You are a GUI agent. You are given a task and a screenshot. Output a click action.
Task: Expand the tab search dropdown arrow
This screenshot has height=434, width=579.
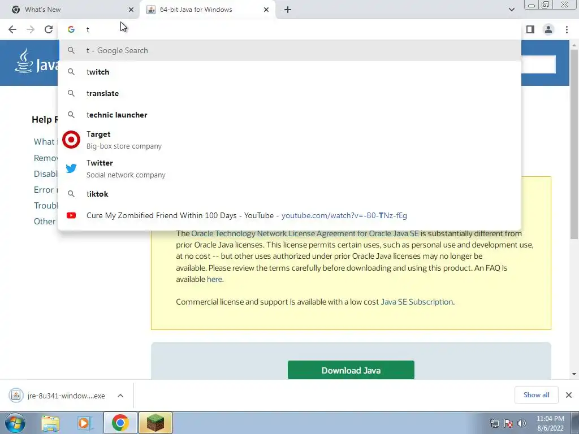[x=511, y=10]
